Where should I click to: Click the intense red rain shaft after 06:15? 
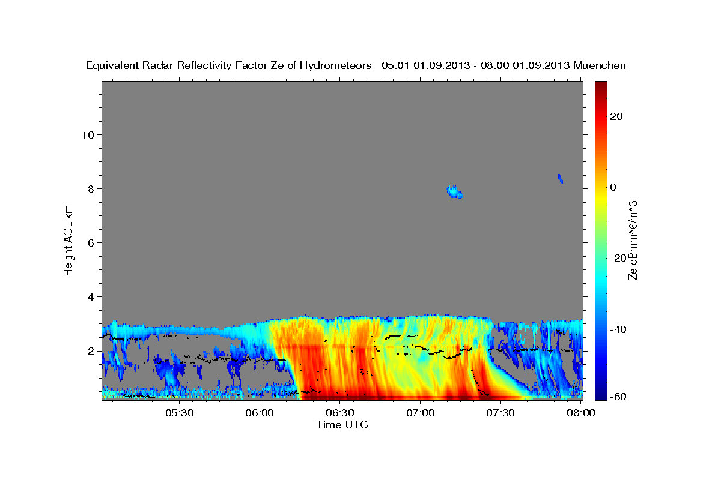(312, 372)
